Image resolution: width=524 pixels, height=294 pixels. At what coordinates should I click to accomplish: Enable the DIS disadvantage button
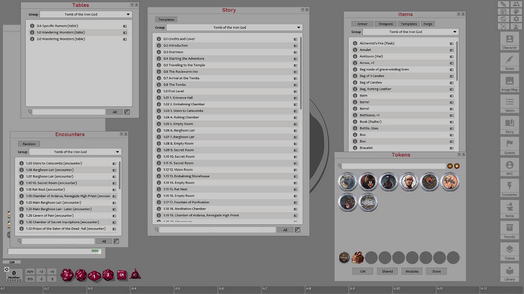coord(30,278)
